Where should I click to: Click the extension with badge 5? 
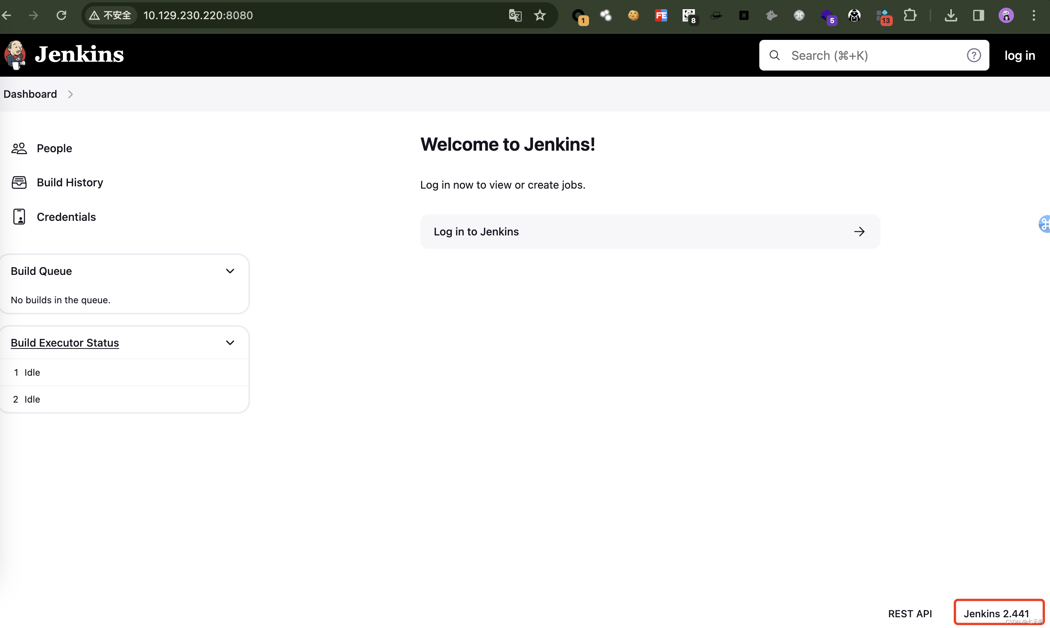coord(828,17)
